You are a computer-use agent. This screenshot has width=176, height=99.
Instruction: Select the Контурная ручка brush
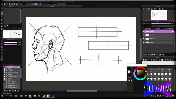(x=12, y=87)
